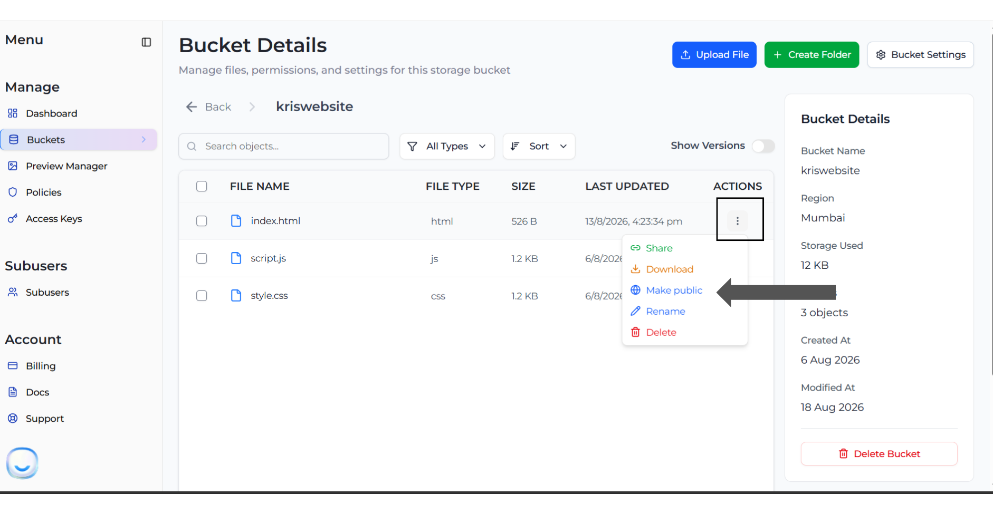
Task: Click the FILE TYPE column header
Action: 453,186
